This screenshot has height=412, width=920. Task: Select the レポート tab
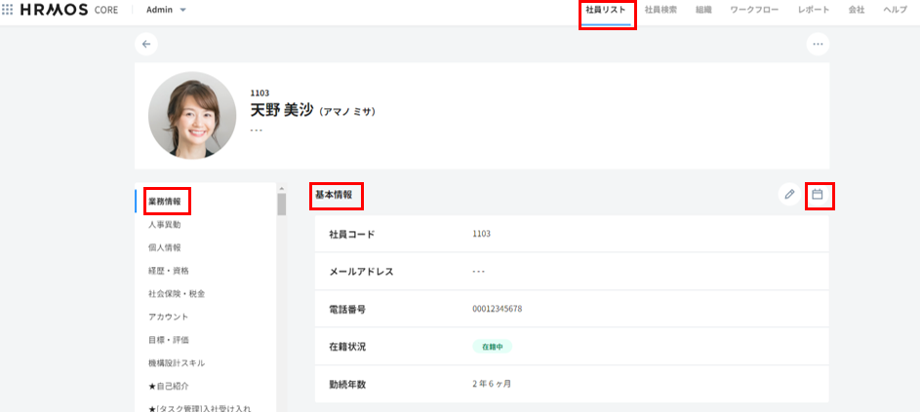point(813,10)
